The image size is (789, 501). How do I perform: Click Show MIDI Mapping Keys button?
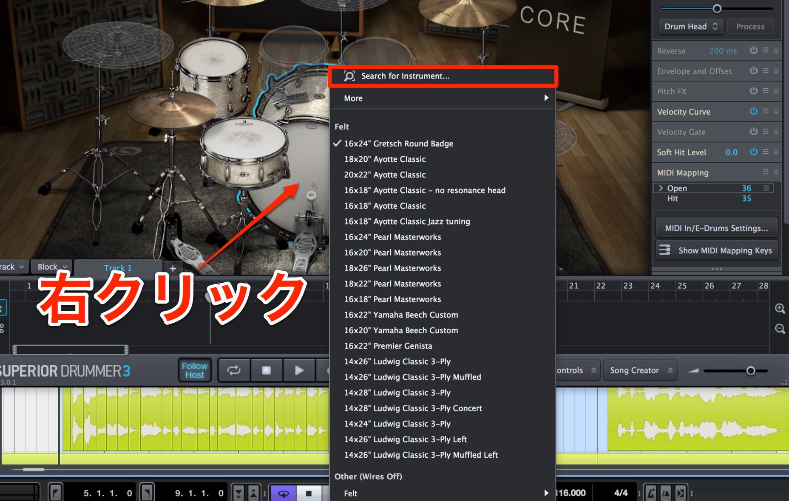pos(717,250)
